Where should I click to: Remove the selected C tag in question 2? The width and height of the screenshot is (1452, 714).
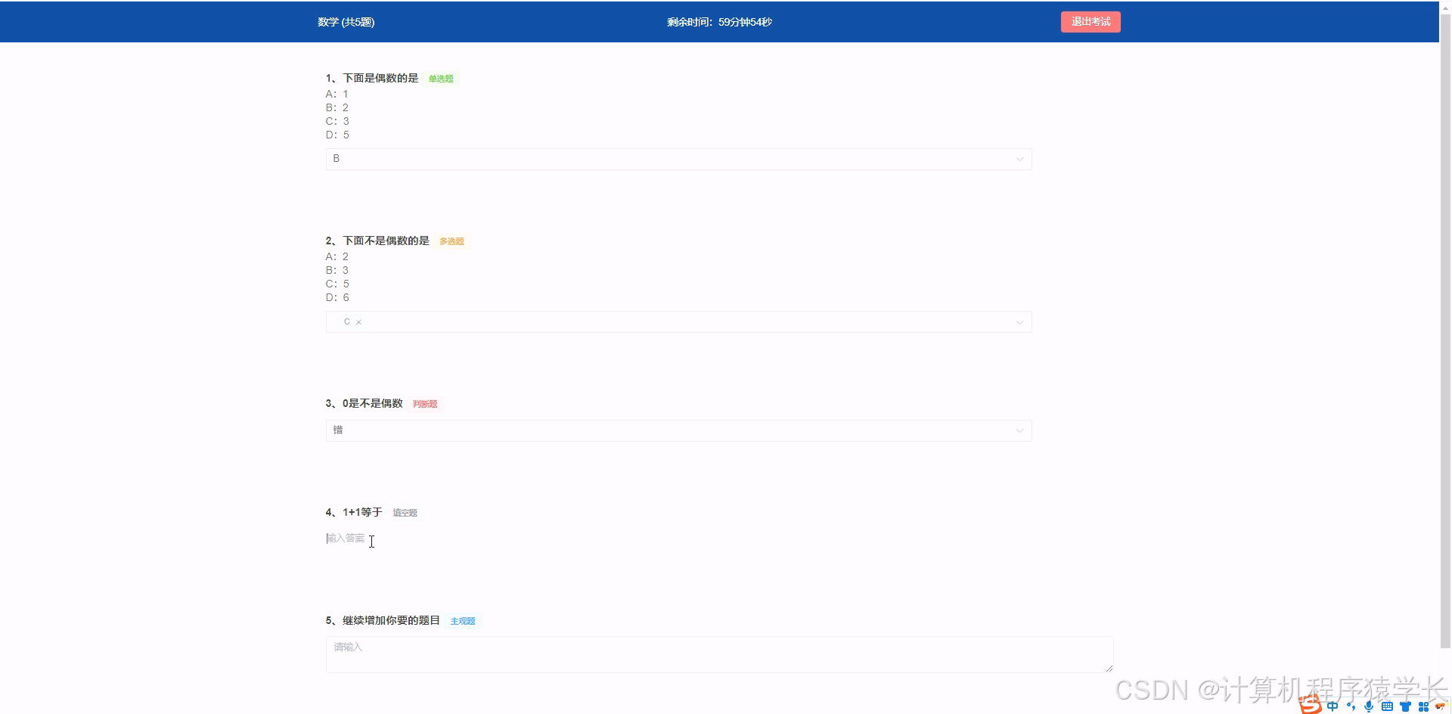point(358,322)
